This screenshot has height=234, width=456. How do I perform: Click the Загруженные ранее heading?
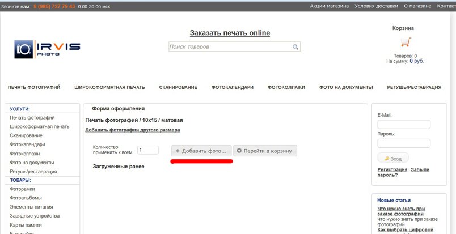119,167
